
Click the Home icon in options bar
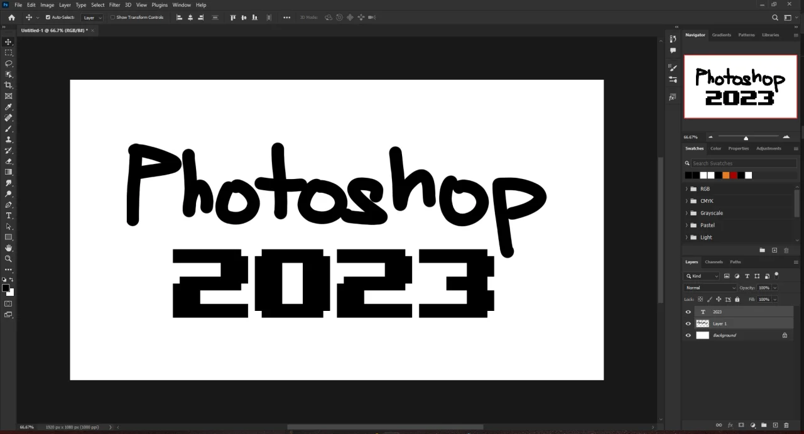[x=11, y=18]
